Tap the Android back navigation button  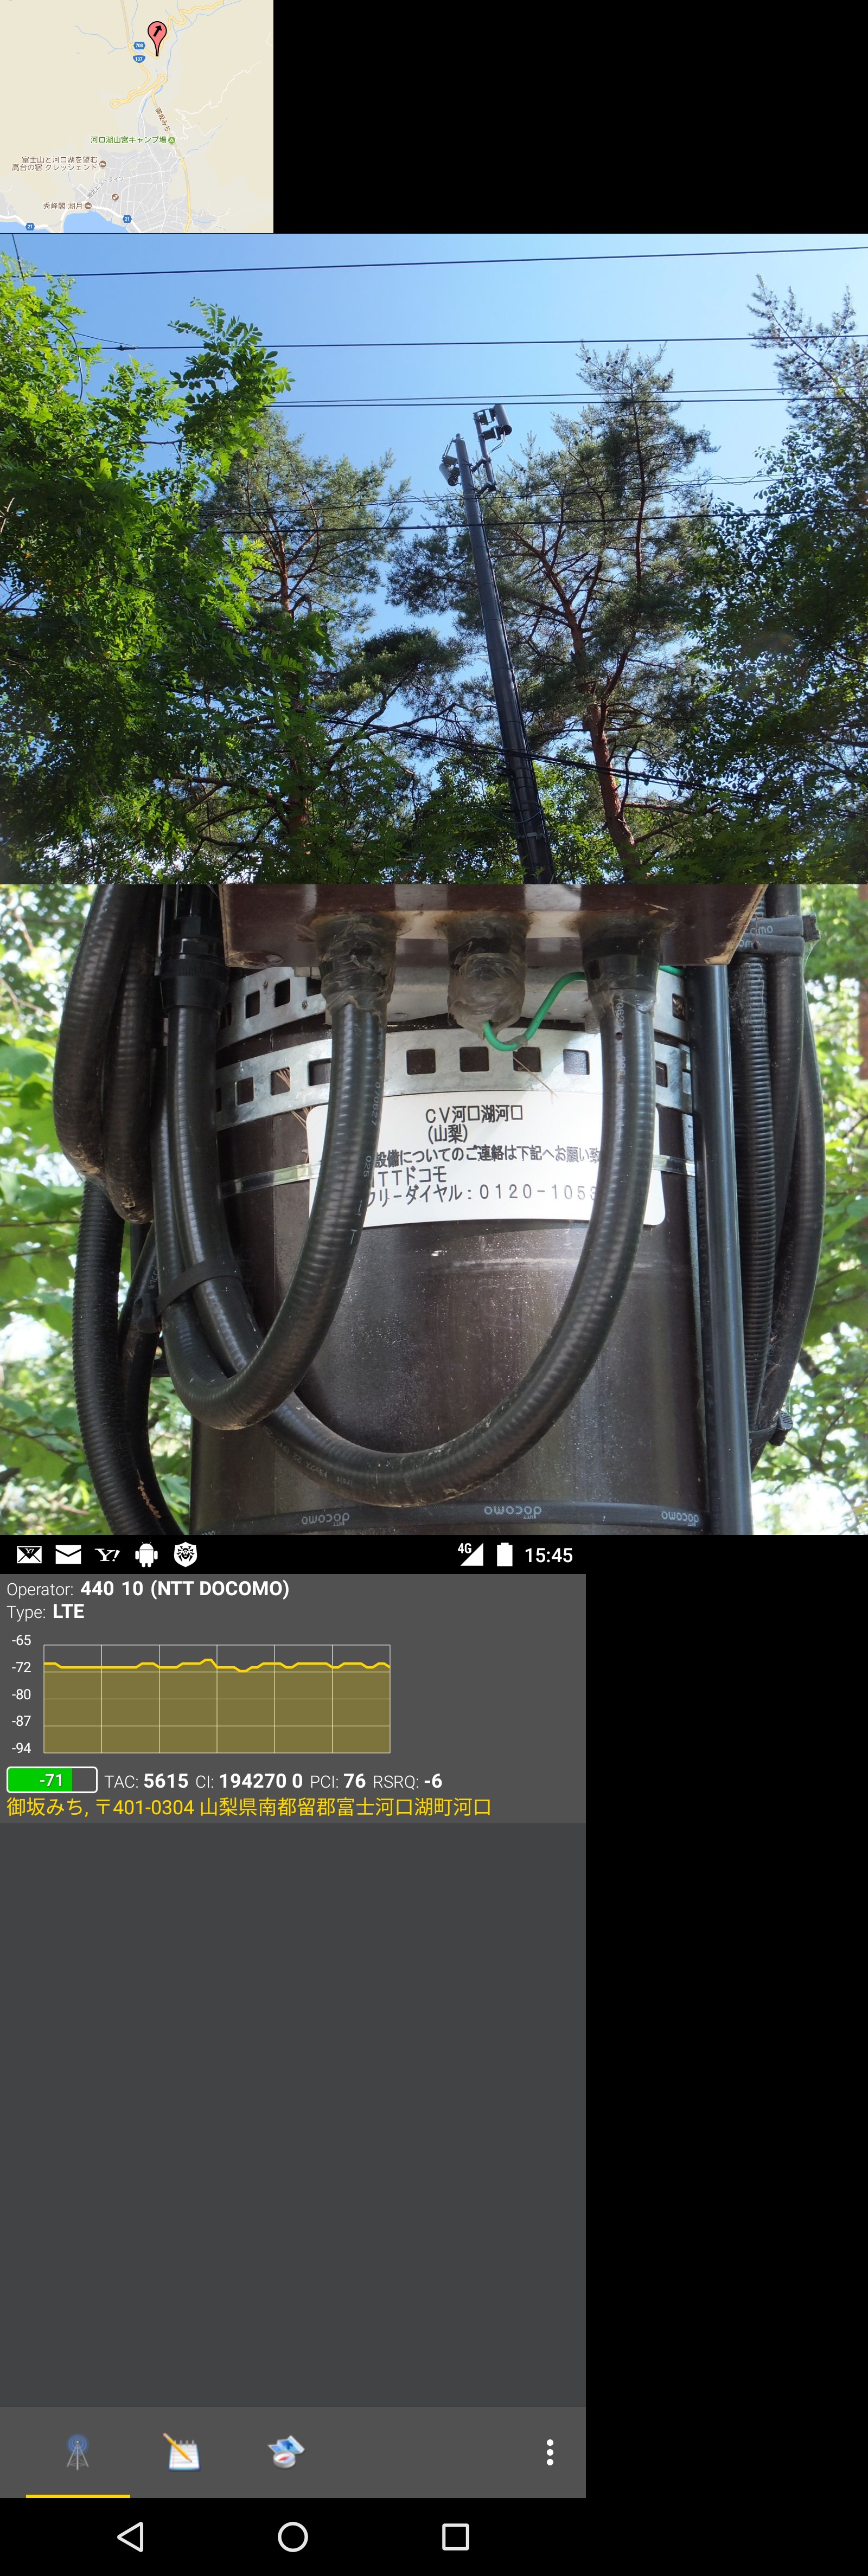pyautogui.click(x=131, y=2536)
